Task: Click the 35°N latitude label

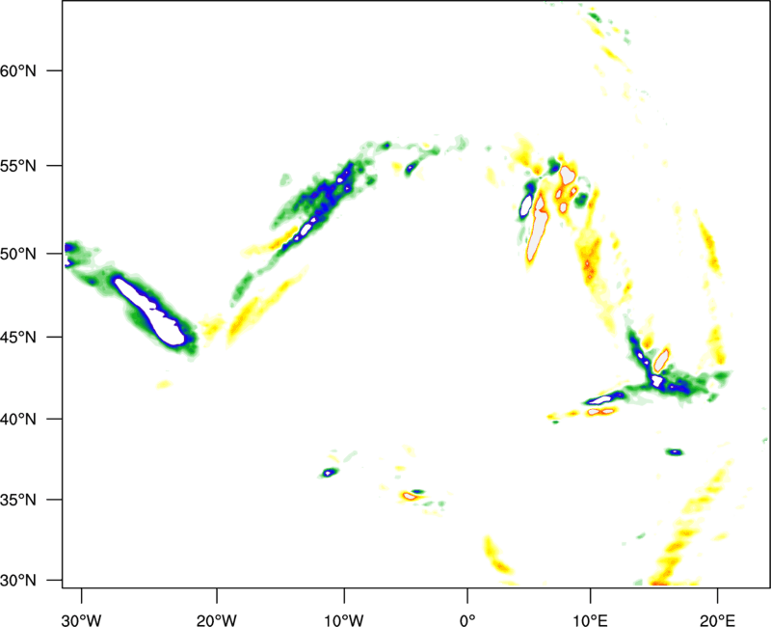Action: tap(18, 500)
